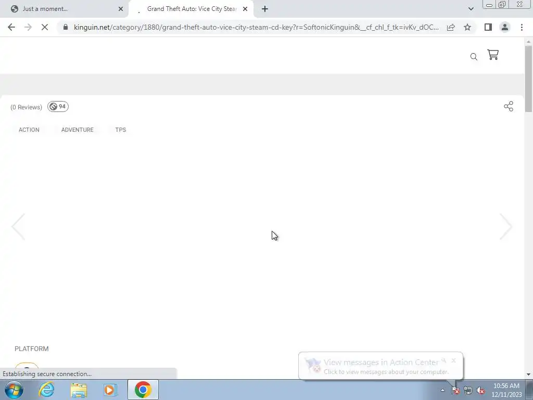Click the scrollbar up arrow

[529, 42]
